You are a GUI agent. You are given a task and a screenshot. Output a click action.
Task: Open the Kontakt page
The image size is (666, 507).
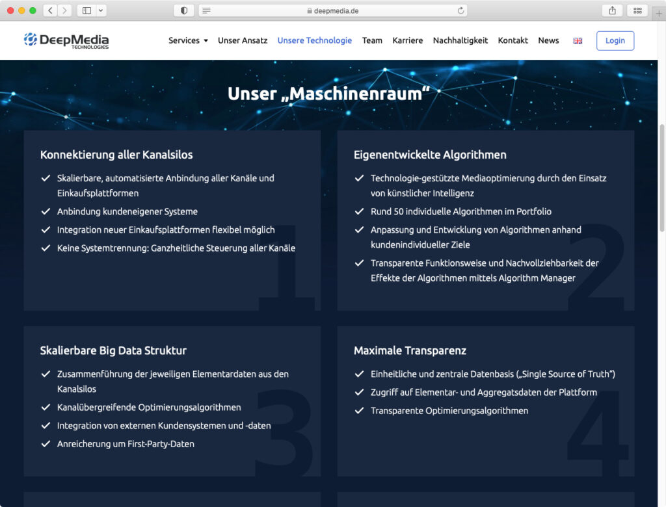point(513,40)
